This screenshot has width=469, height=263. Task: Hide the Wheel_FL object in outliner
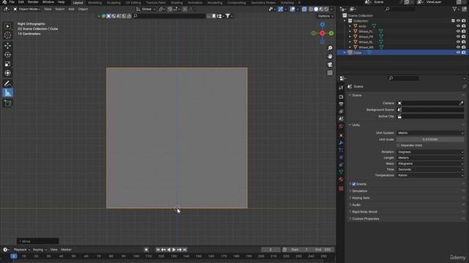pos(458,31)
